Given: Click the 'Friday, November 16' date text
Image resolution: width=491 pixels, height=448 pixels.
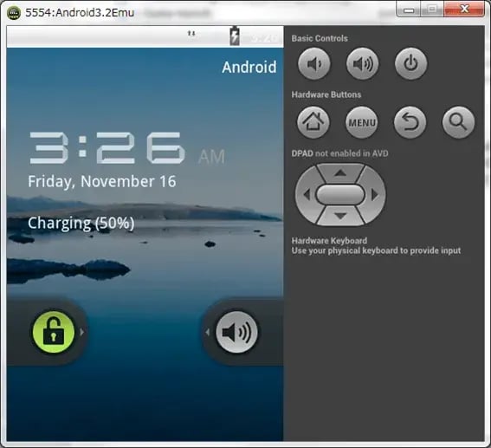Looking at the screenshot, I should coord(102,181).
